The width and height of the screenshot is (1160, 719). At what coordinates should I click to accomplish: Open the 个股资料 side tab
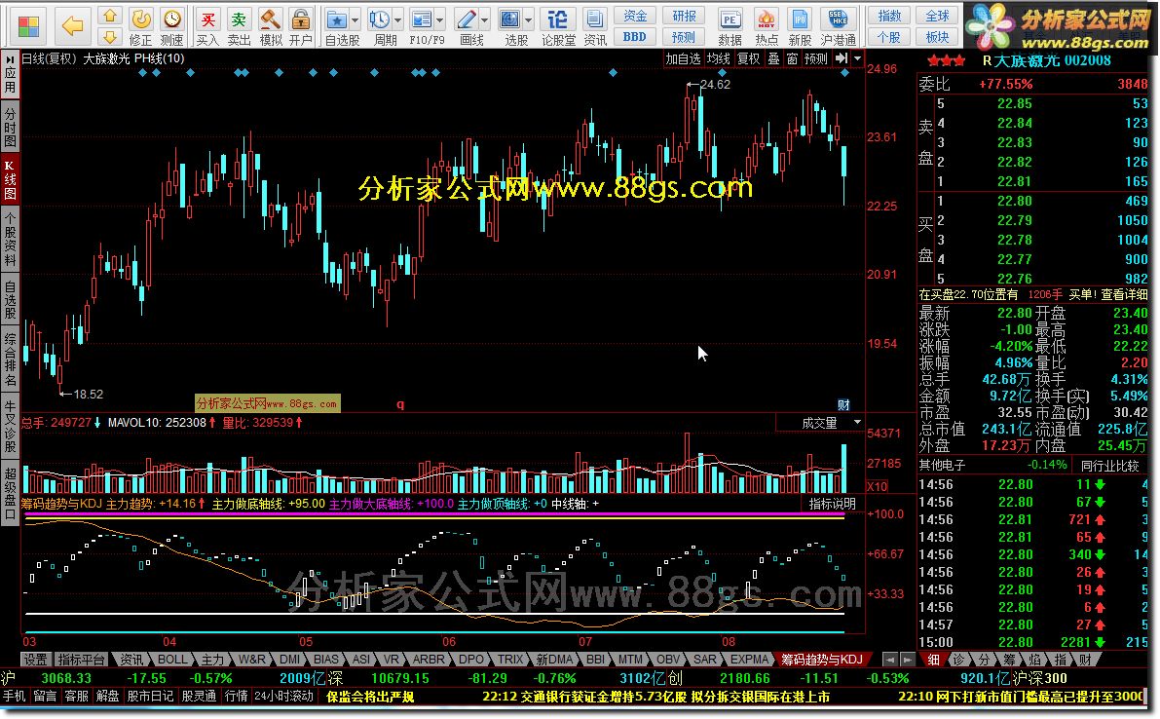coord(11,239)
